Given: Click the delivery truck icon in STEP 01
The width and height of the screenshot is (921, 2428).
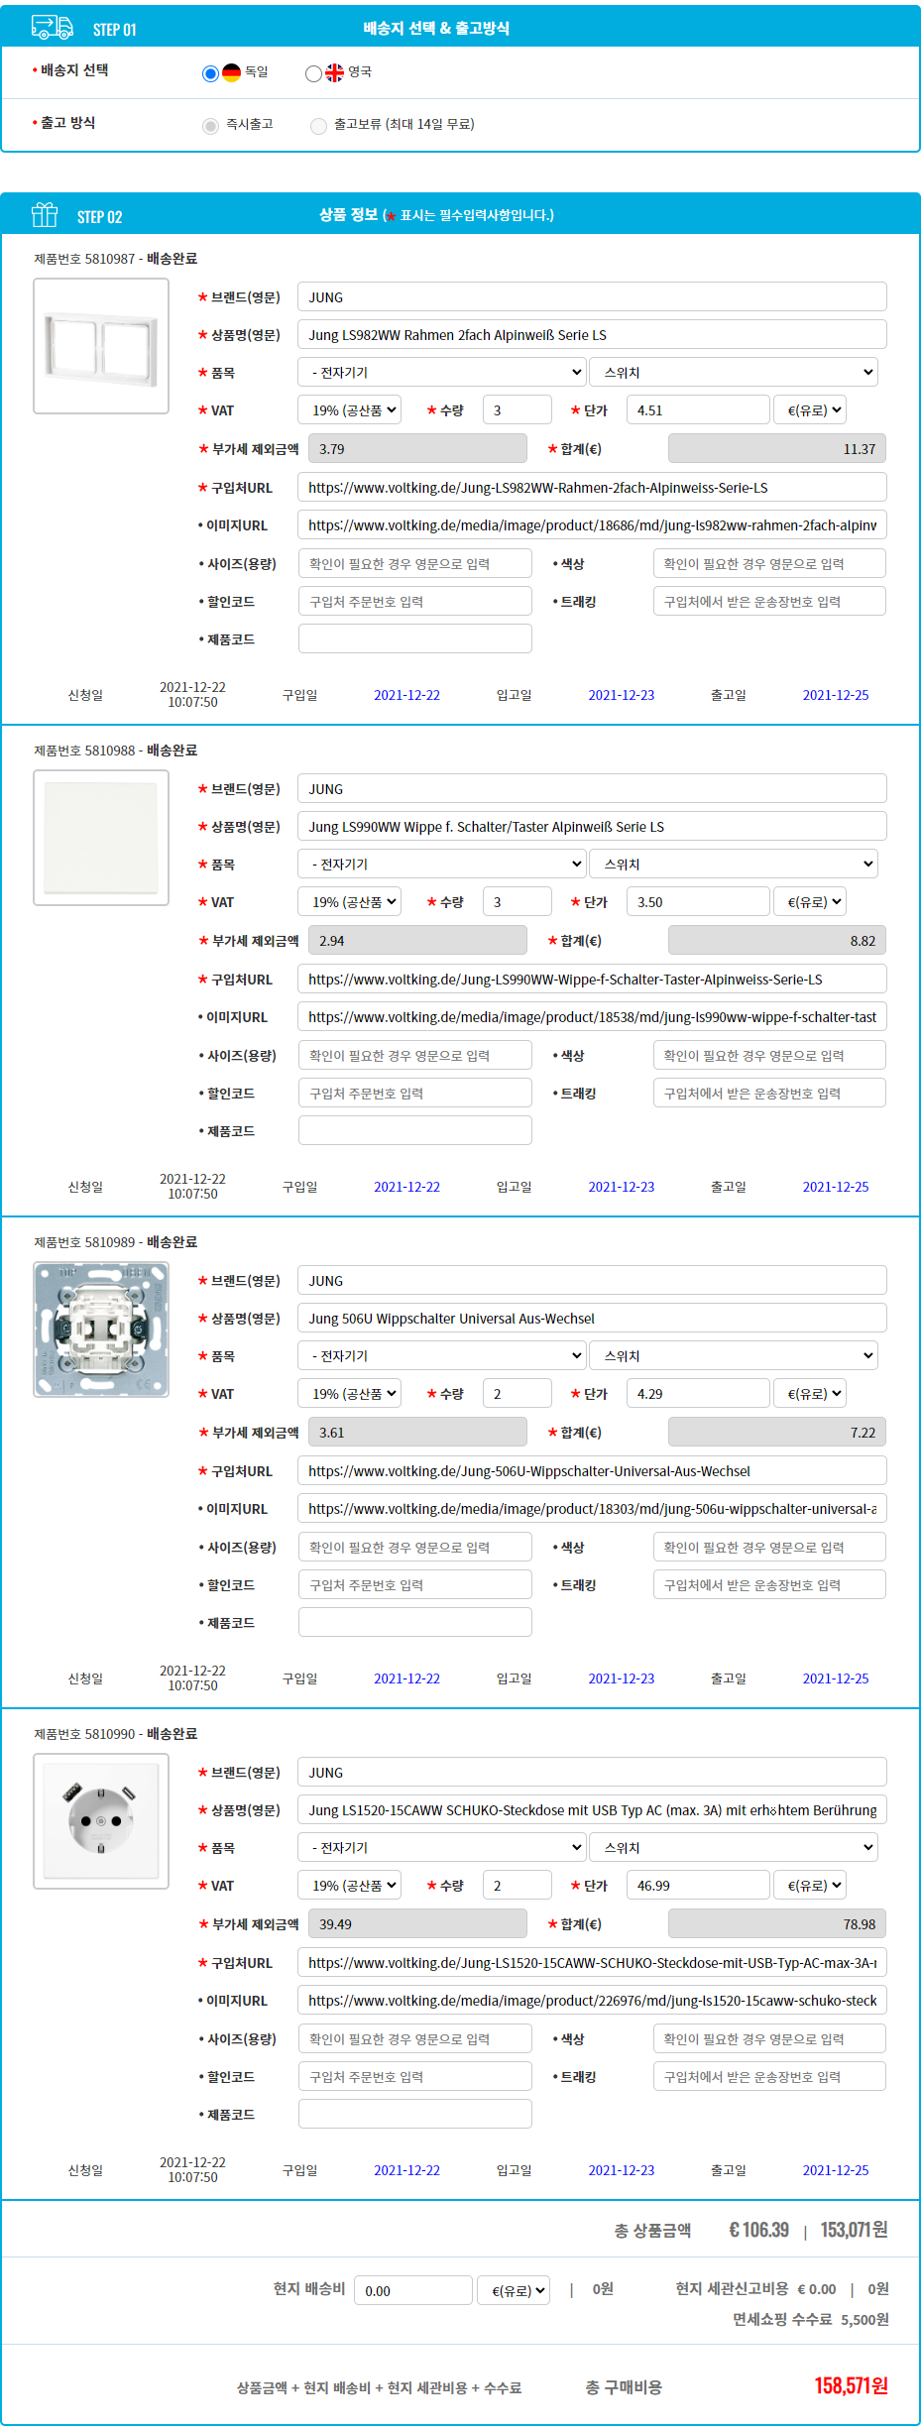Looking at the screenshot, I should 53,28.
